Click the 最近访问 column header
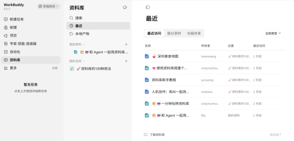 [259, 46]
